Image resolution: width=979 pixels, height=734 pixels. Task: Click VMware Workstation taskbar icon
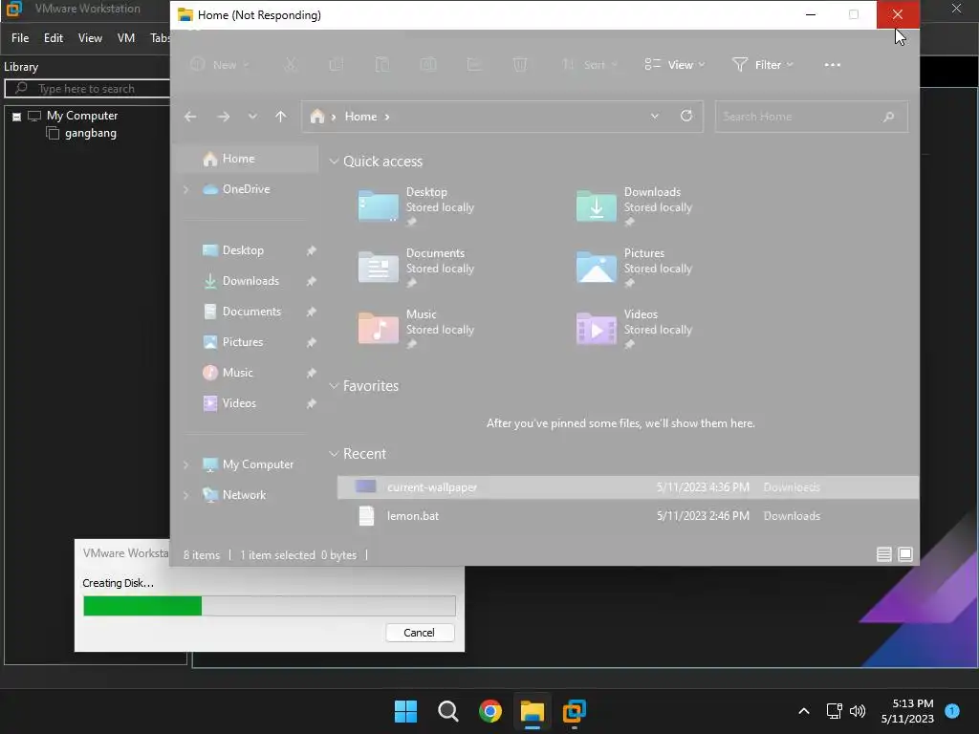tap(575, 711)
